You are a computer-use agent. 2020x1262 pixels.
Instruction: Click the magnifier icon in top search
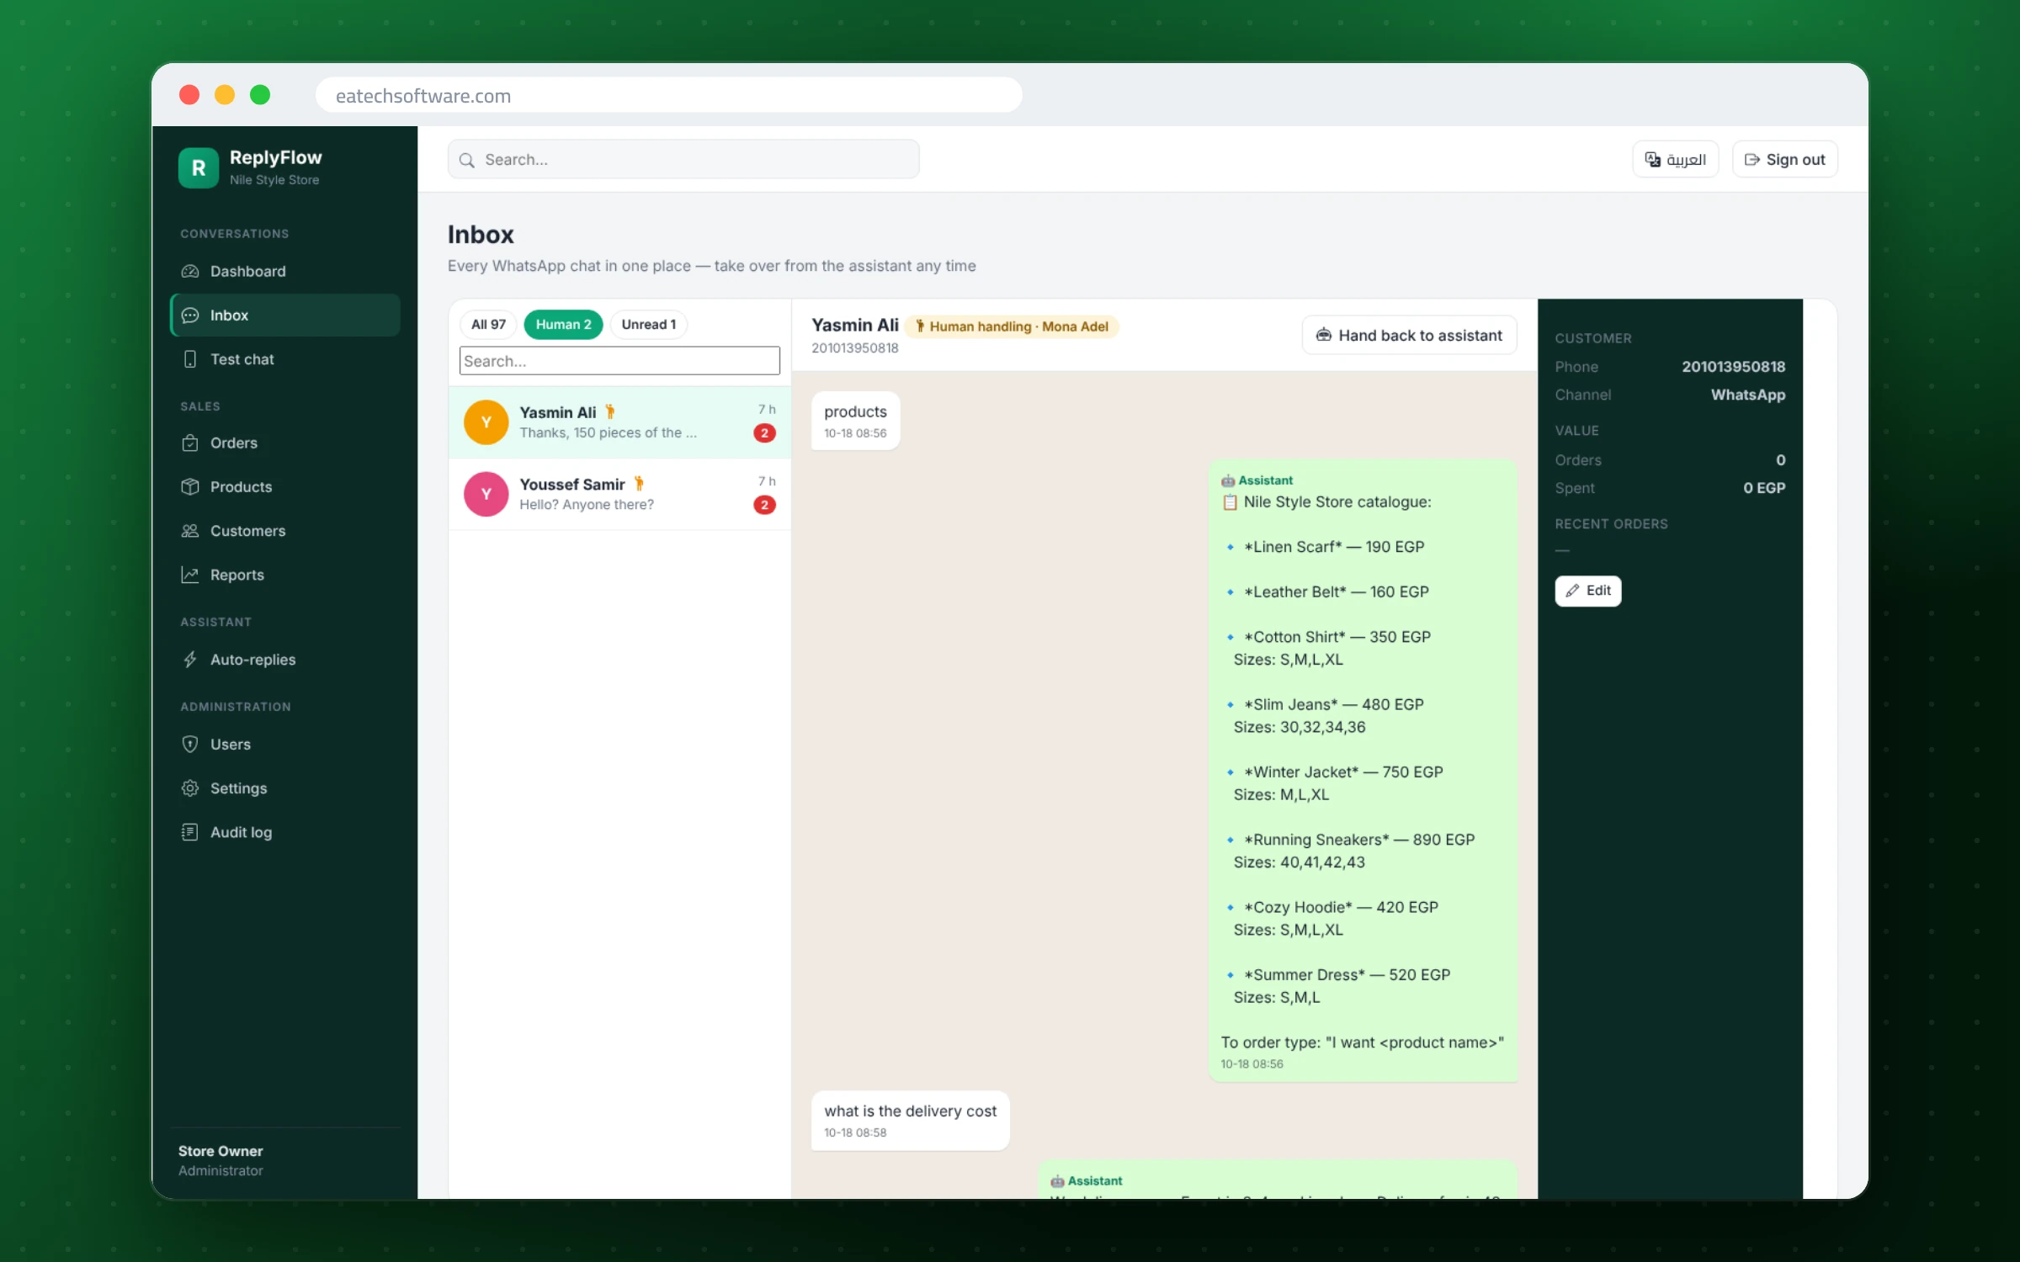pos(467,160)
